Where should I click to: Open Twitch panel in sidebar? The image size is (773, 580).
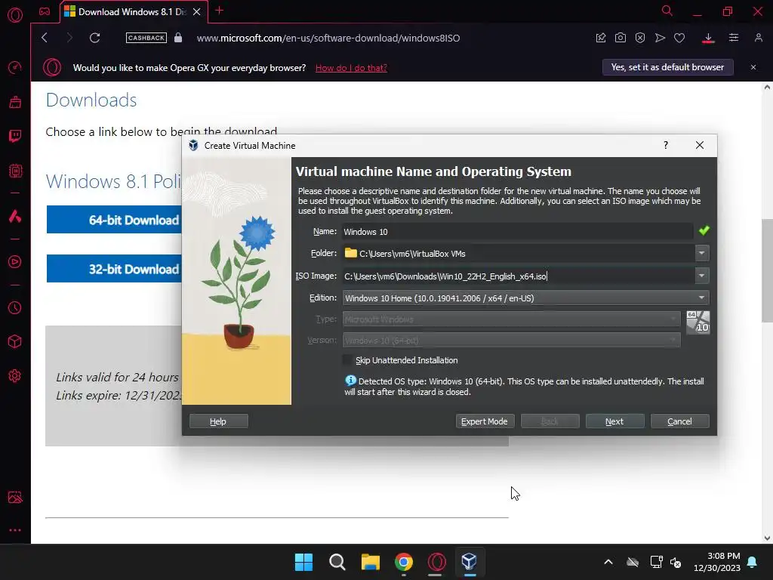tap(15, 136)
